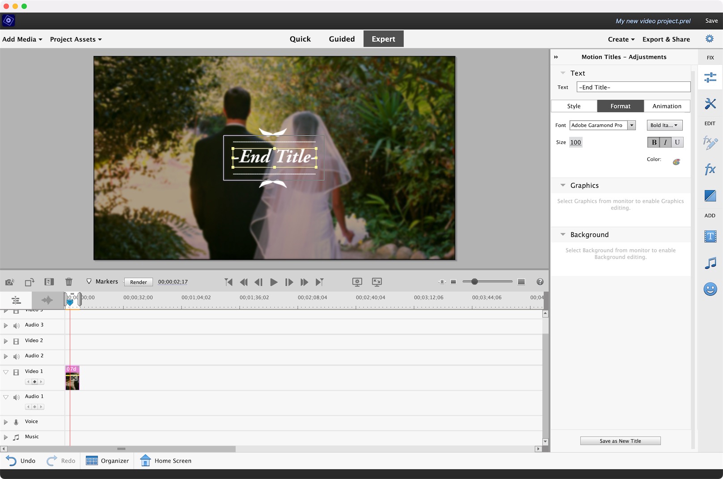
Task: Delete clip using trash can icon
Action: tap(69, 282)
